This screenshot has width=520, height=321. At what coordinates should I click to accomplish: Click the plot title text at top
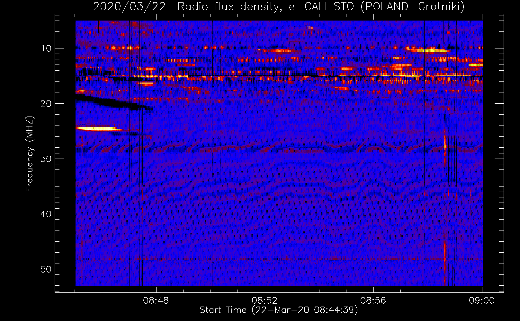pyautogui.click(x=279, y=6)
